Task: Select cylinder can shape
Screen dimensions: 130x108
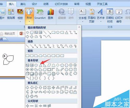Action: pos(75,69)
